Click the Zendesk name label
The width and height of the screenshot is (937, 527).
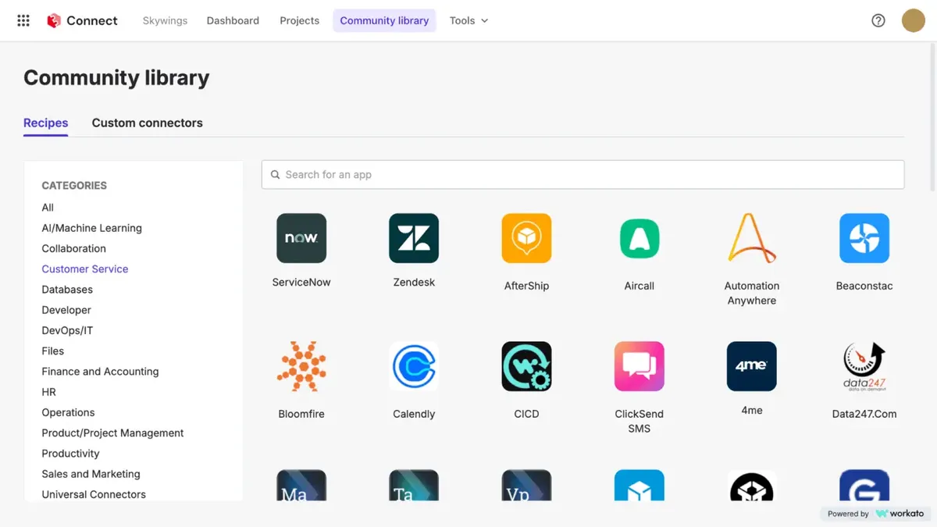tap(414, 282)
